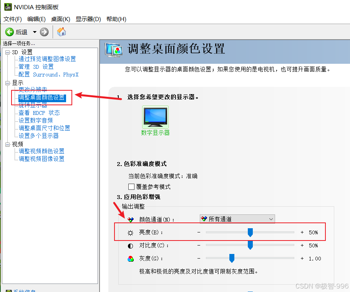Select 调整桌面颜色设置 in tree
The width and height of the screenshot is (350, 292).
(42, 98)
